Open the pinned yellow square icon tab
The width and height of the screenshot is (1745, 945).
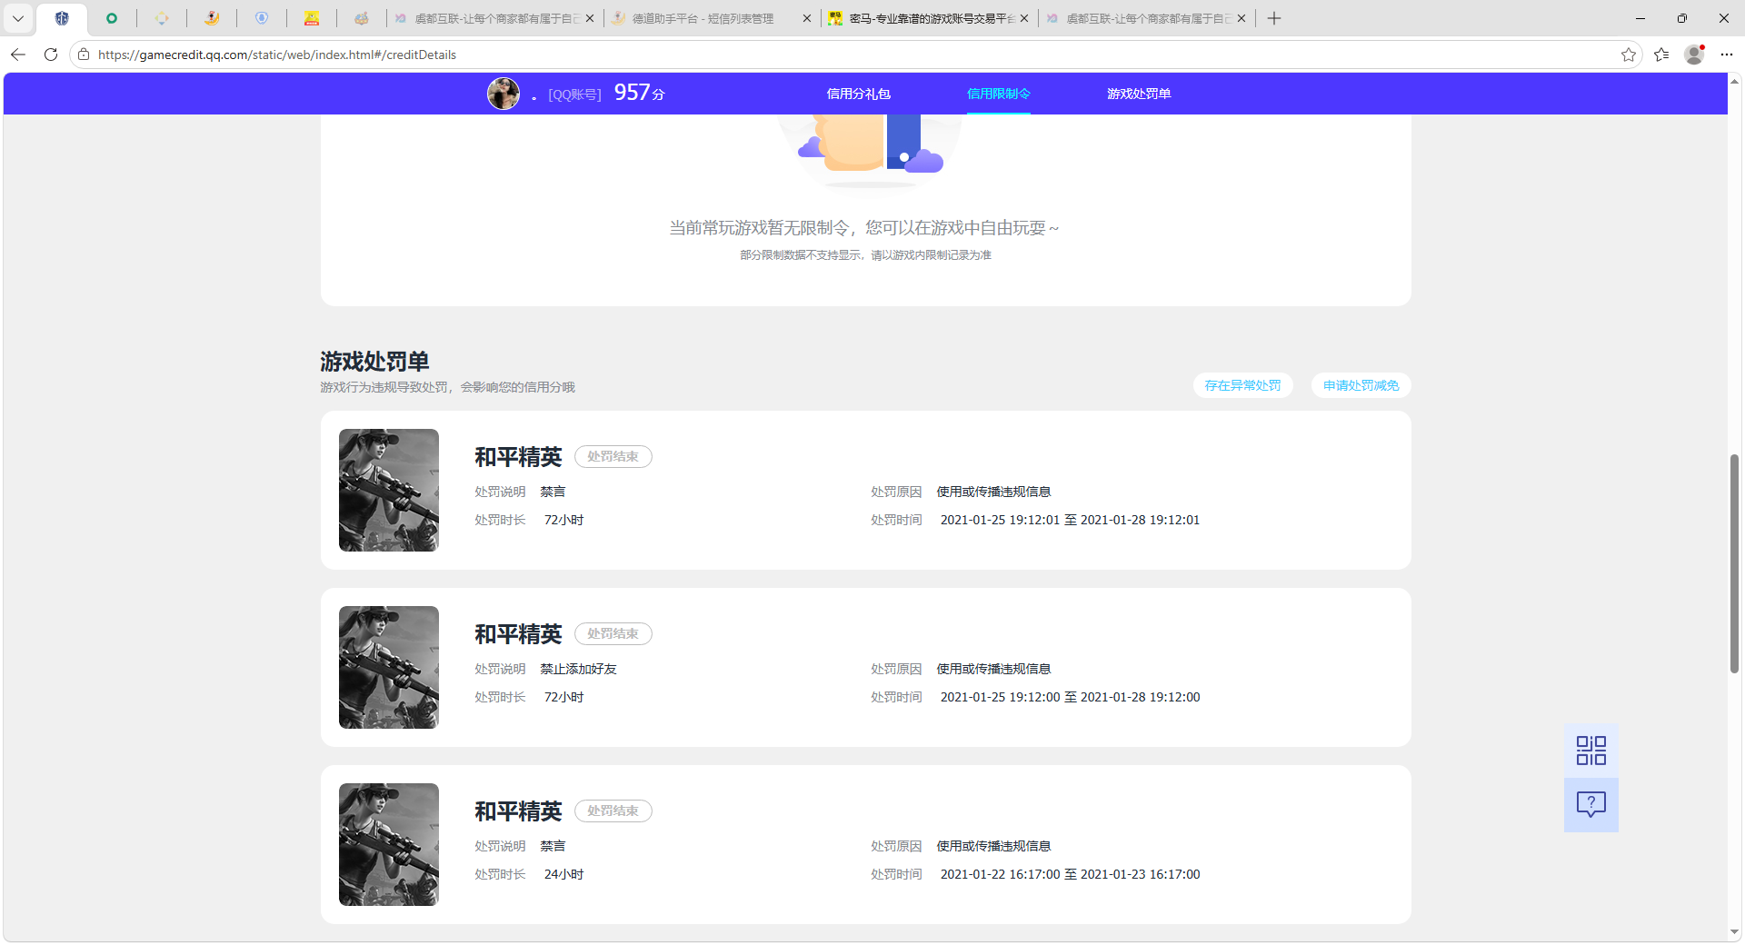click(312, 18)
